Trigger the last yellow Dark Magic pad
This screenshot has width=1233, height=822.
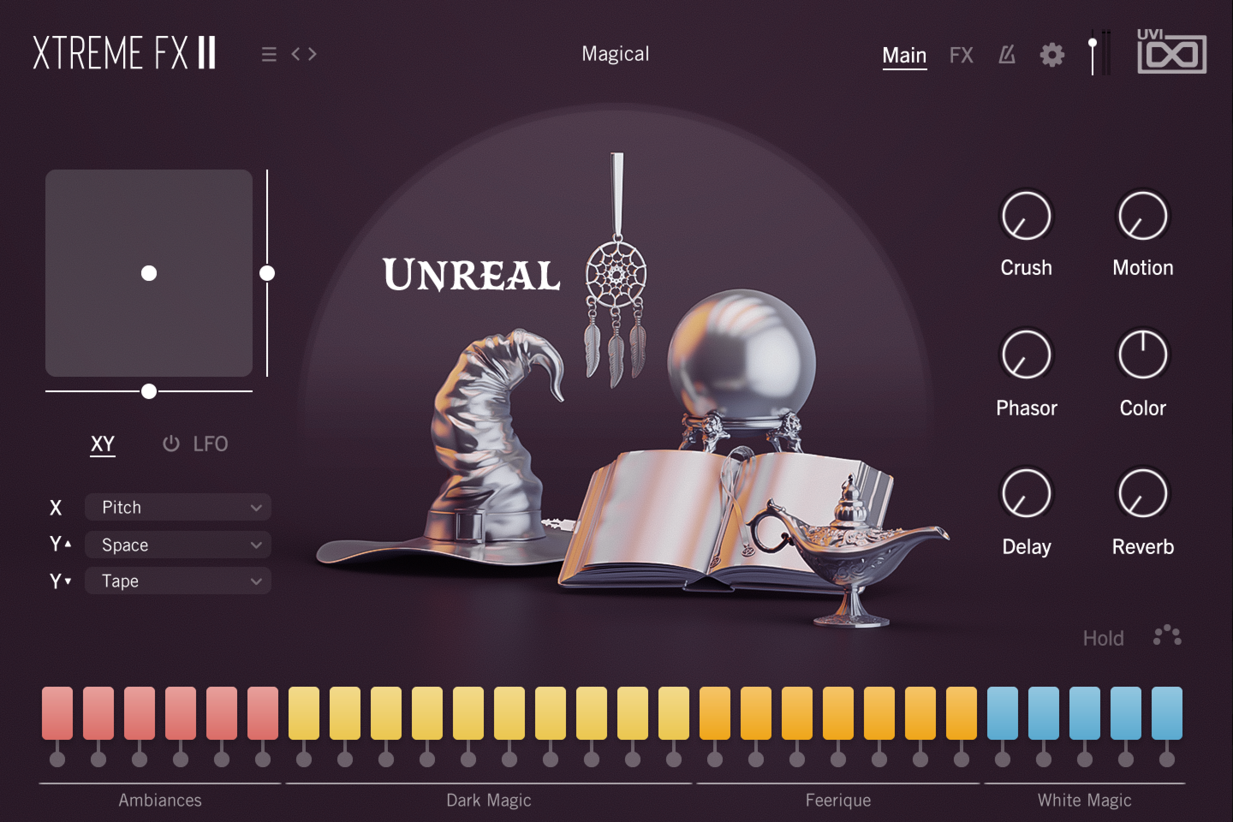pyautogui.click(x=673, y=713)
